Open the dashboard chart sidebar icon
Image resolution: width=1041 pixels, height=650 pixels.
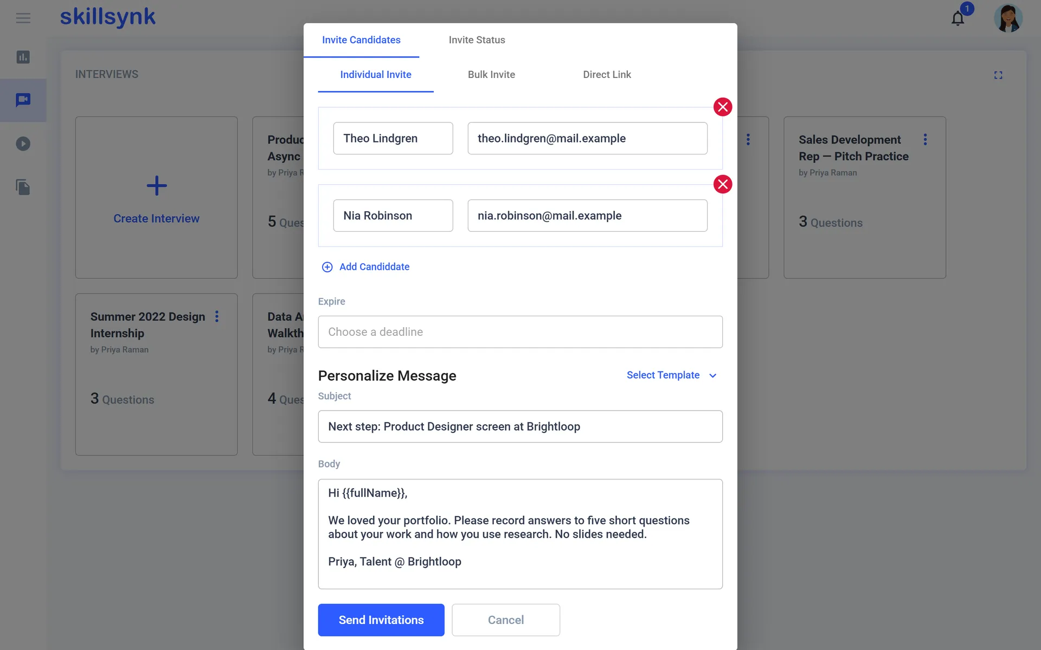click(x=23, y=57)
